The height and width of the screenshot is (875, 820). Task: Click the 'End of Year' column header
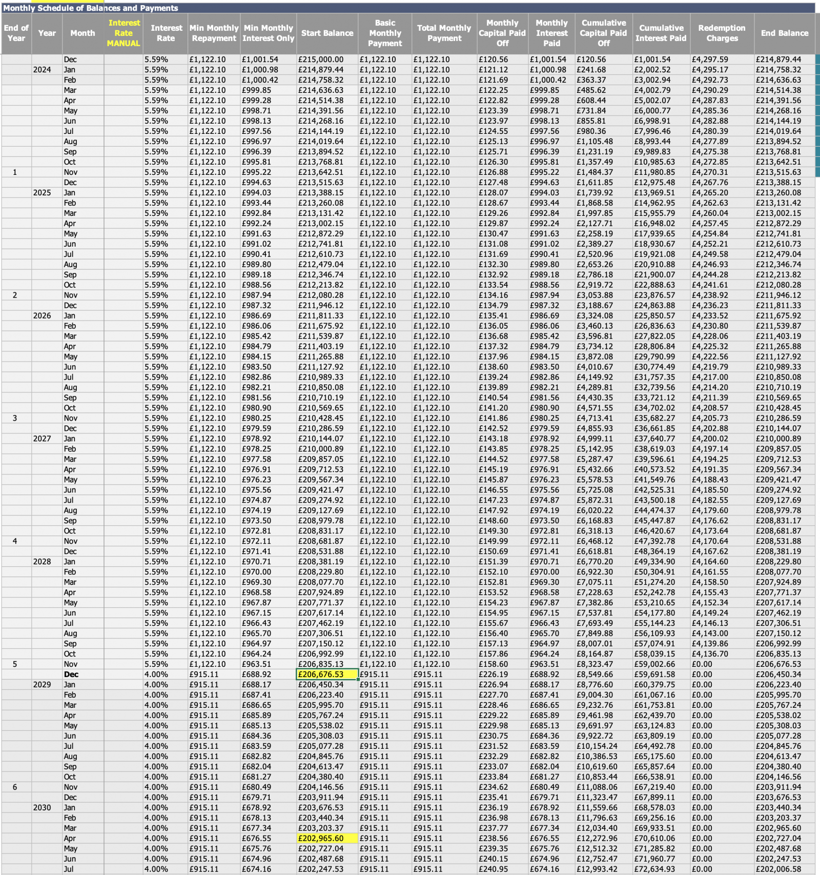click(16, 33)
